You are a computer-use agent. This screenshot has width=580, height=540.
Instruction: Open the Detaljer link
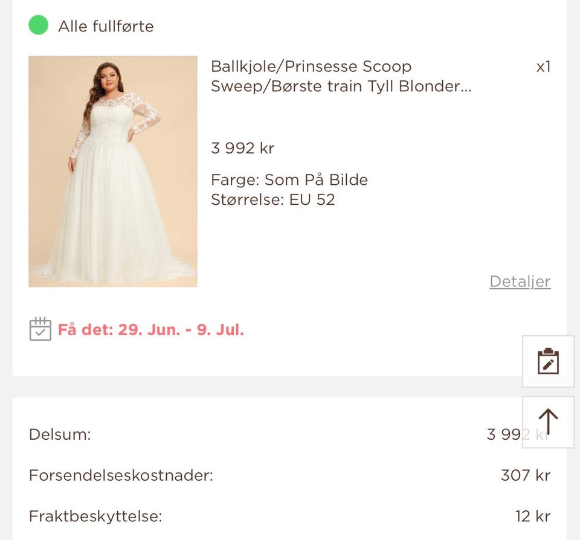[520, 281]
